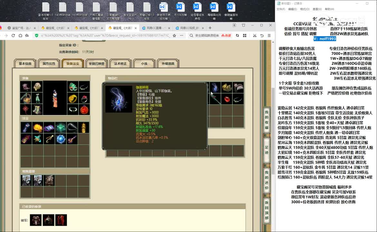
Task: Bookmark page with address bar star
Action: [x=174, y=35]
